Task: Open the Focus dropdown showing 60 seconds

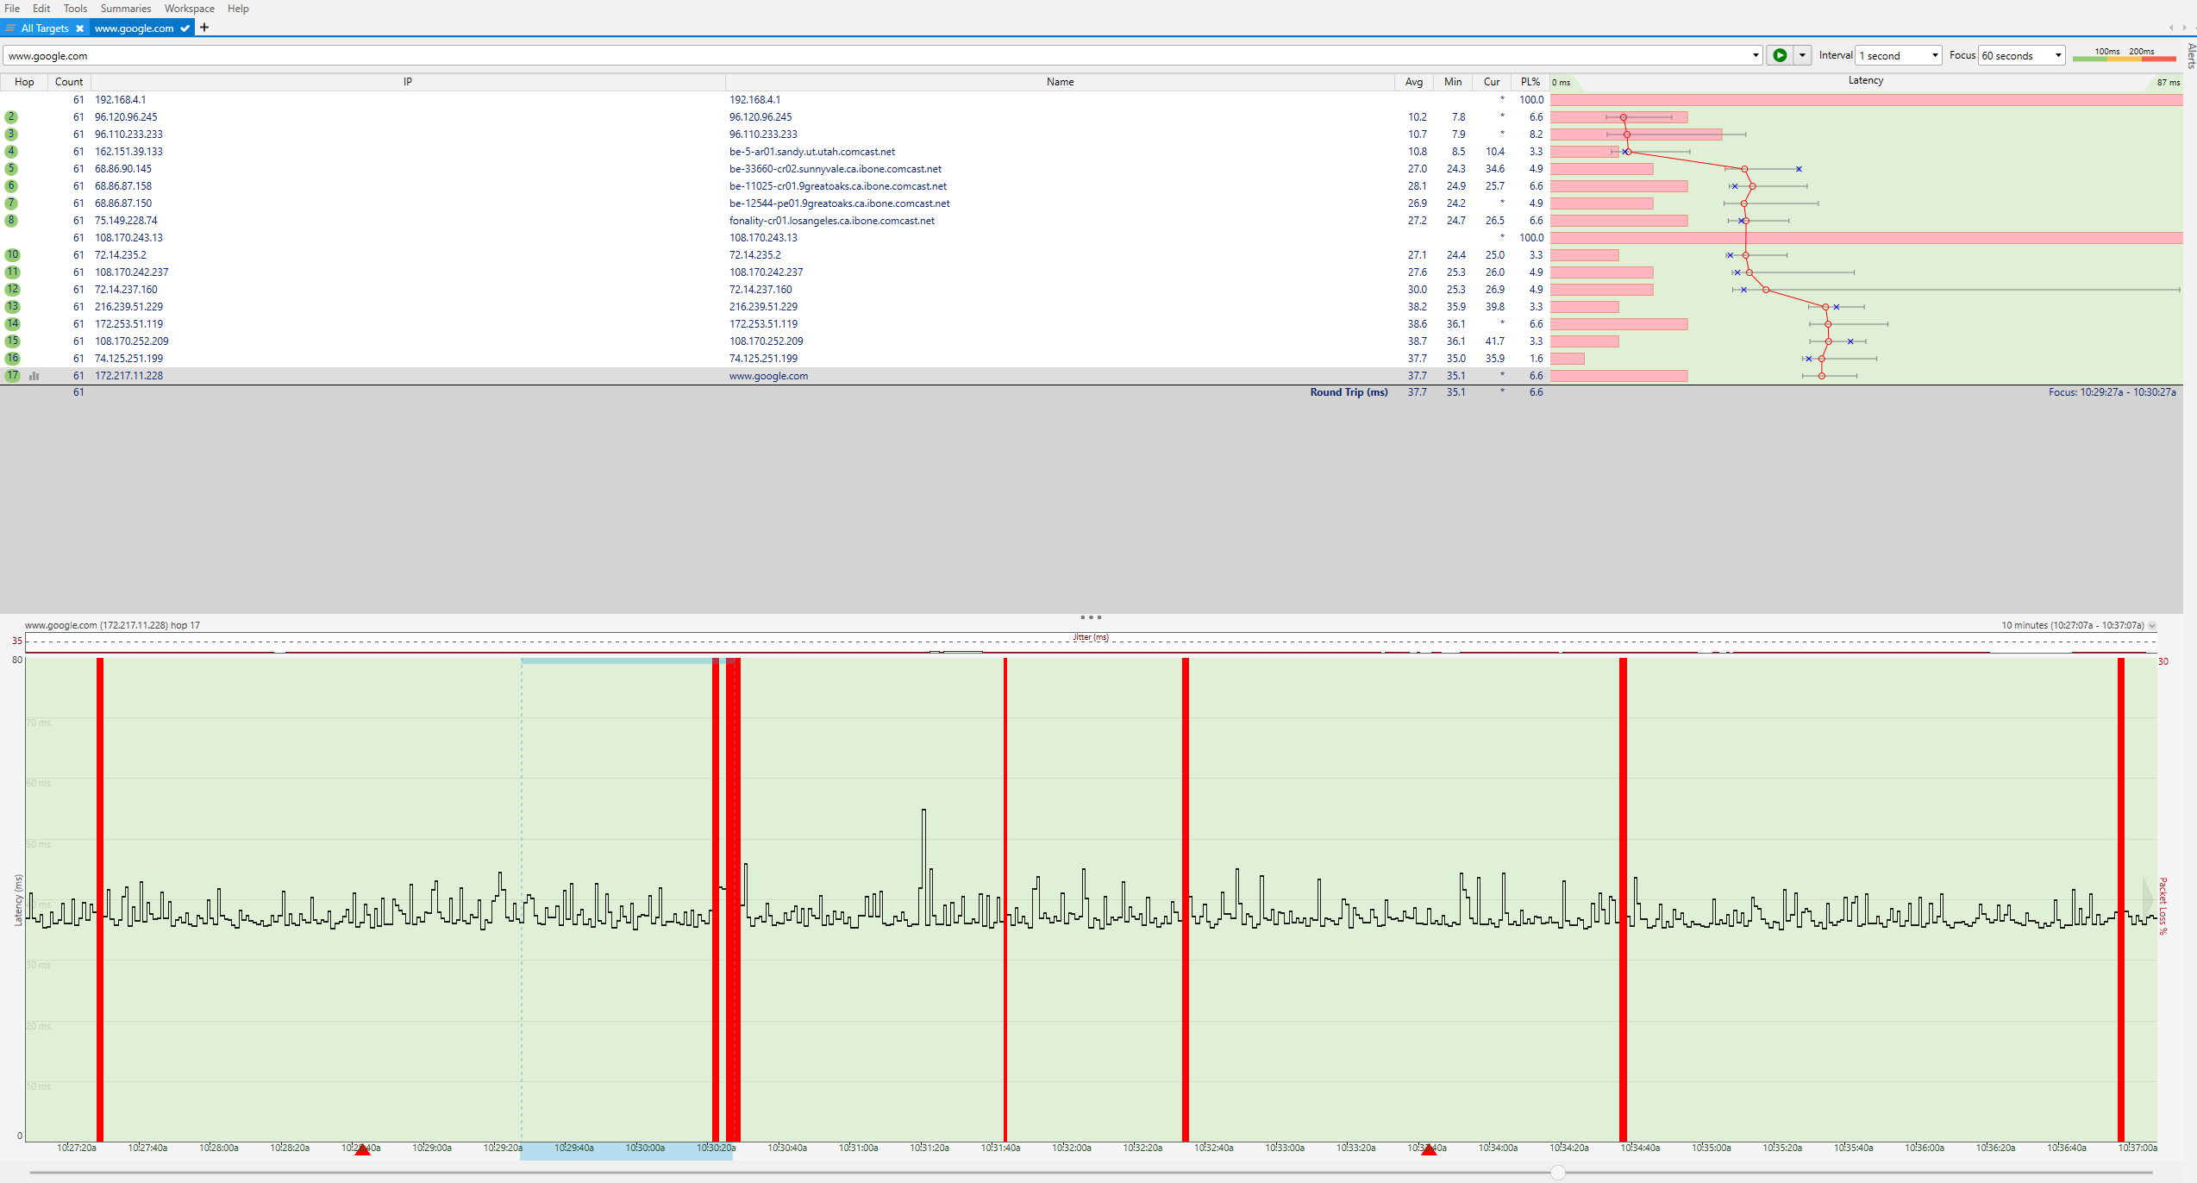Action: 2021,55
